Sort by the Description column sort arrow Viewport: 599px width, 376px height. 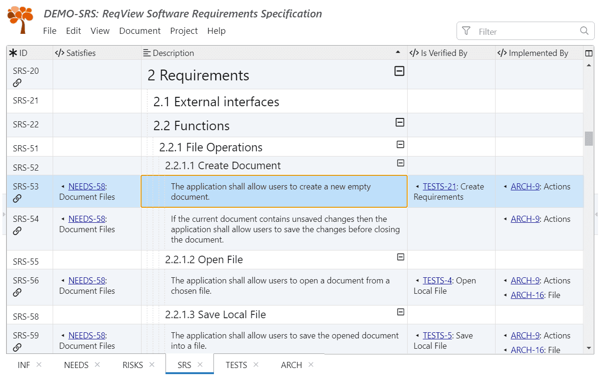[x=398, y=53]
